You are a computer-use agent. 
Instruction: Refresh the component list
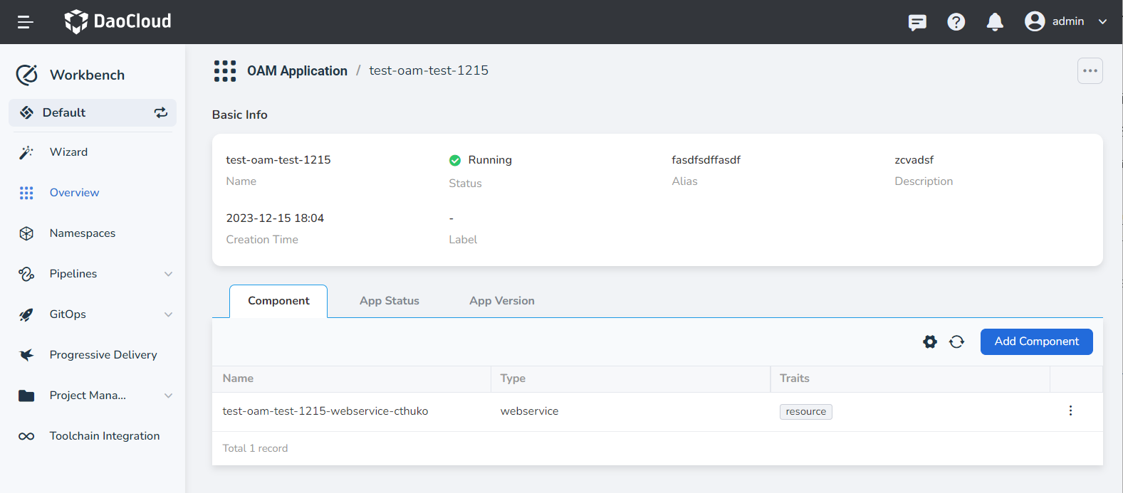tap(956, 341)
